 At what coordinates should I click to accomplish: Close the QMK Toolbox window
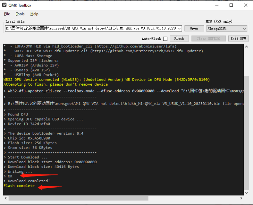pos(246,5)
